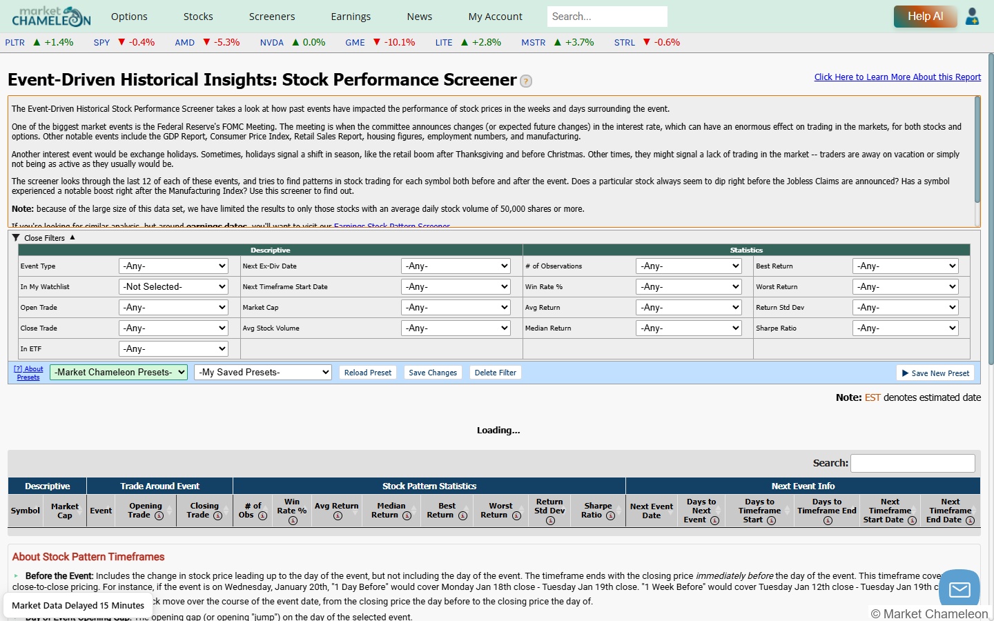Click the Closing Trade info icon
The image size is (994, 621).
pyautogui.click(x=217, y=516)
